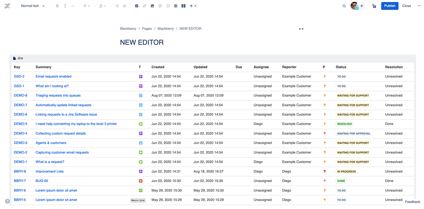Viewport: 424px width, 209px height.
Task: Publish the page
Action: (390, 6)
